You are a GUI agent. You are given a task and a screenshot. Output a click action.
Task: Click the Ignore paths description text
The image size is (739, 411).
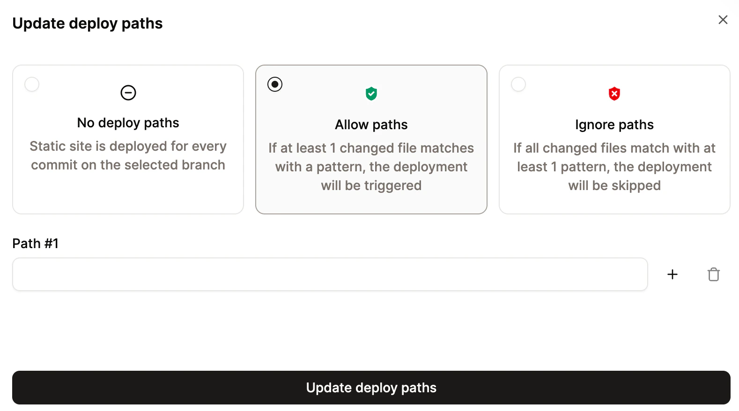(614, 167)
